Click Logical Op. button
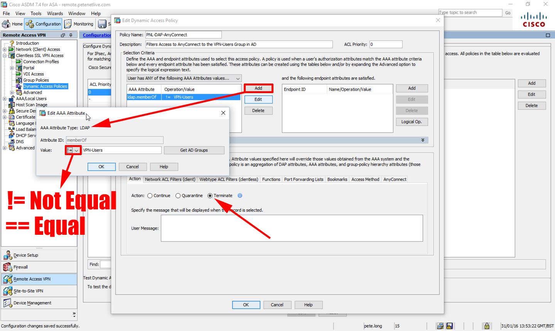555x331 pixels. (412, 122)
